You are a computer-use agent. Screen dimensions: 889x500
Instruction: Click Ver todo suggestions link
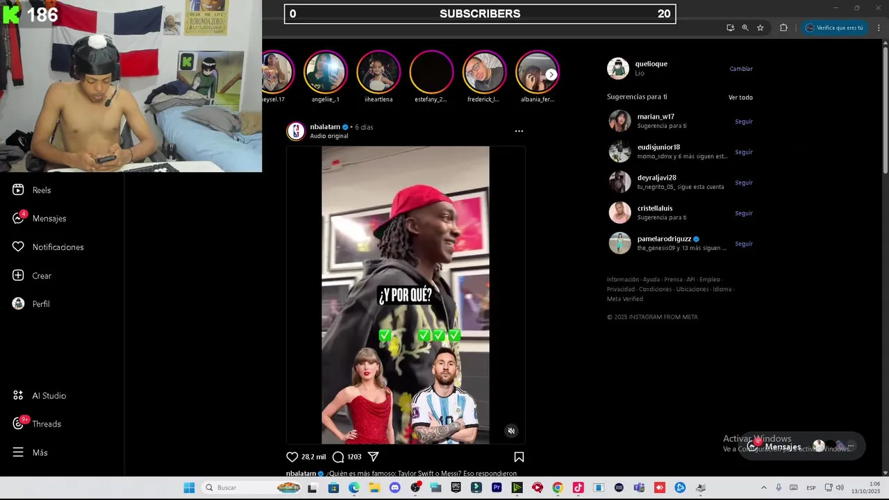pos(740,97)
